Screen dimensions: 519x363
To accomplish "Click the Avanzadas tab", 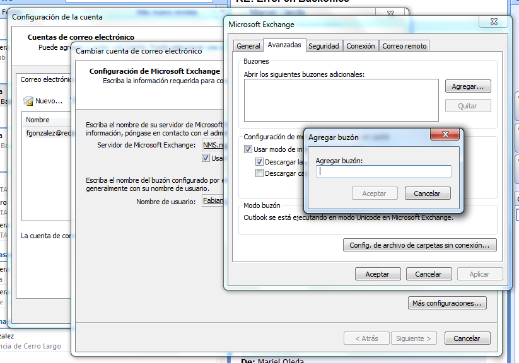I will [x=284, y=45].
